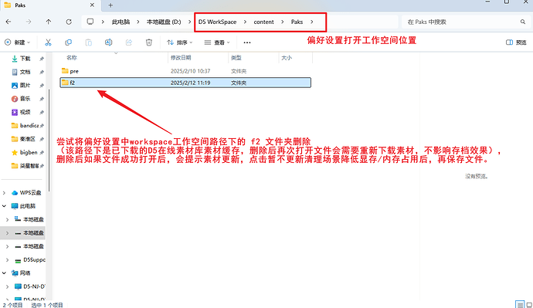
Task: Open the View dropdown menu
Action: (x=217, y=42)
